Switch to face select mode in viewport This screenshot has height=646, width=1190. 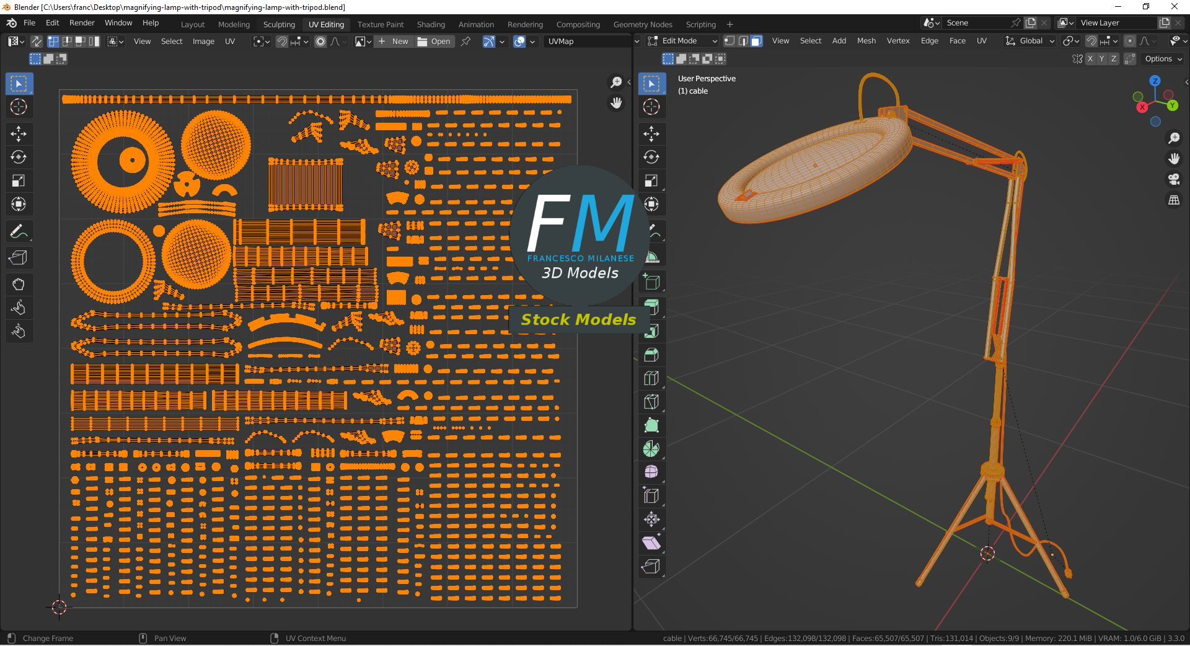tap(756, 41)
